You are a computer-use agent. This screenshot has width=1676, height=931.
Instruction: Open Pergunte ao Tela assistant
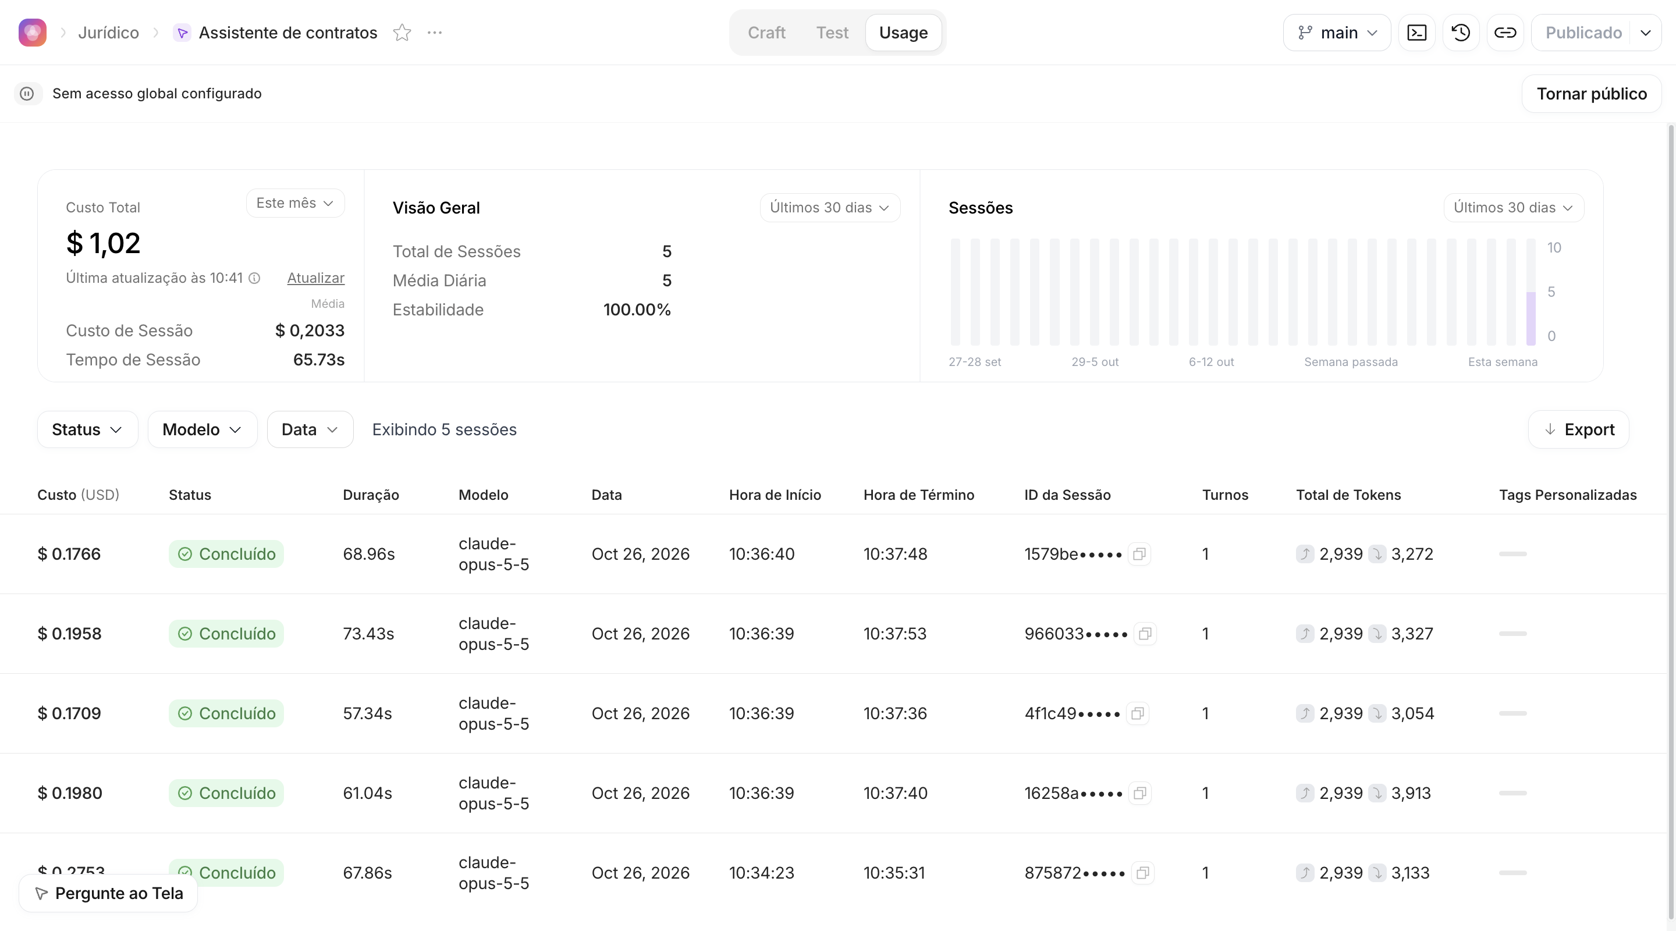click(x=109, y=893)
